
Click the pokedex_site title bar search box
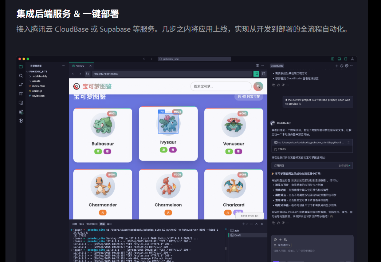click(195, 59)
